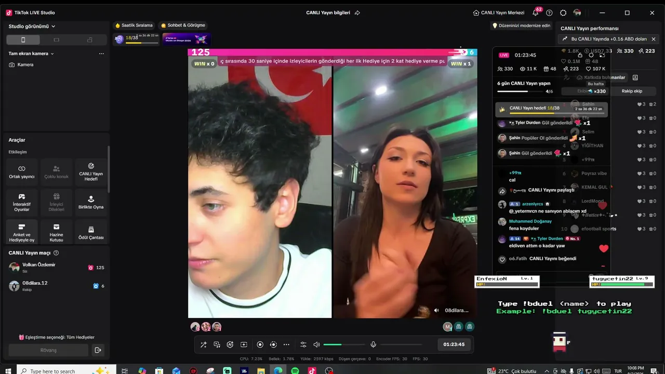Show CANLI Yayın maçı help info
The image size is (665, 374).
point(56,253)
